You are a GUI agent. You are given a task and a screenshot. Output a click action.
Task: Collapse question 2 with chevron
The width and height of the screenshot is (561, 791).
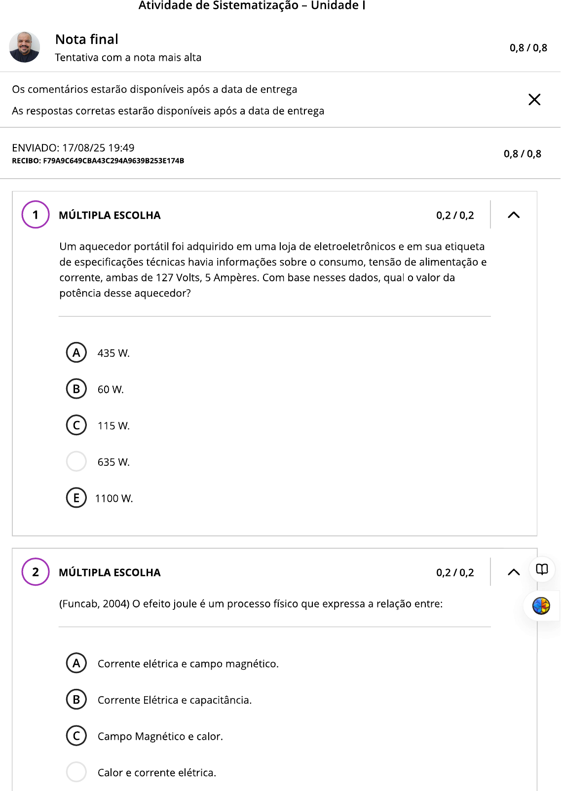[x=514, y=572]
